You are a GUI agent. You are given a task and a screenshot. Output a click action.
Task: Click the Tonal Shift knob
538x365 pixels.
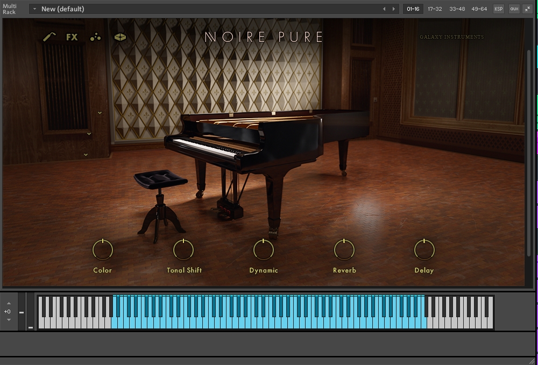tap(183, 249)
